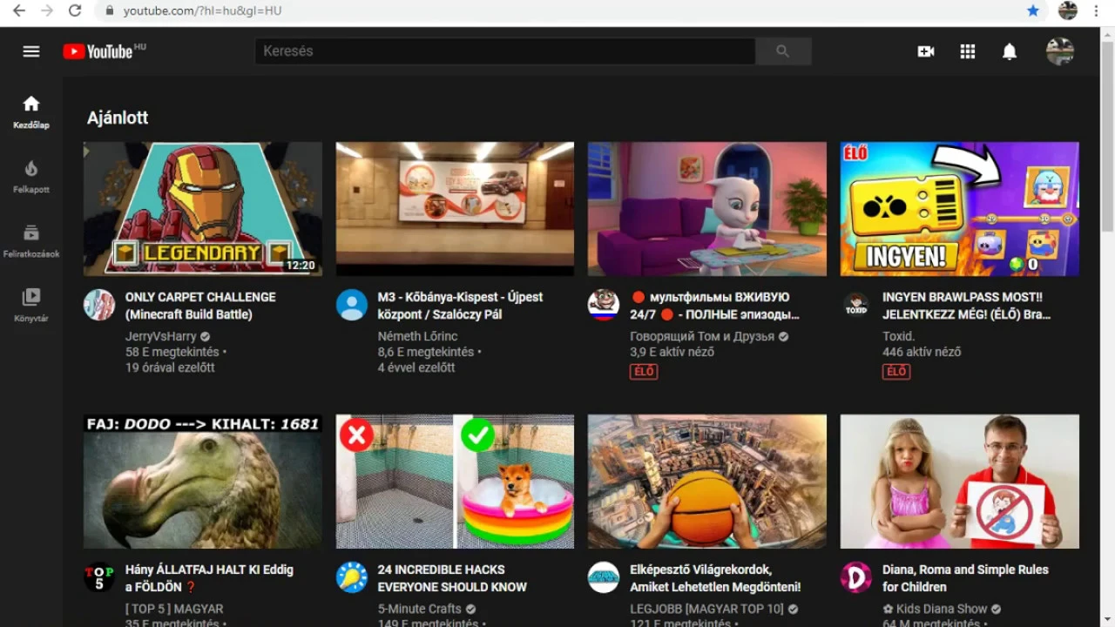Image resolution: width=1115 pixels, height=627 pixels.
Task: Open the YouTube account avatar menu
Action: 1060,51
